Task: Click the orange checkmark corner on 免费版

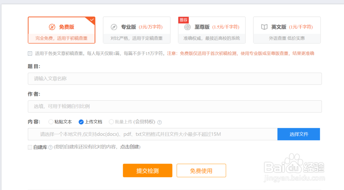Action: [91, 20]
